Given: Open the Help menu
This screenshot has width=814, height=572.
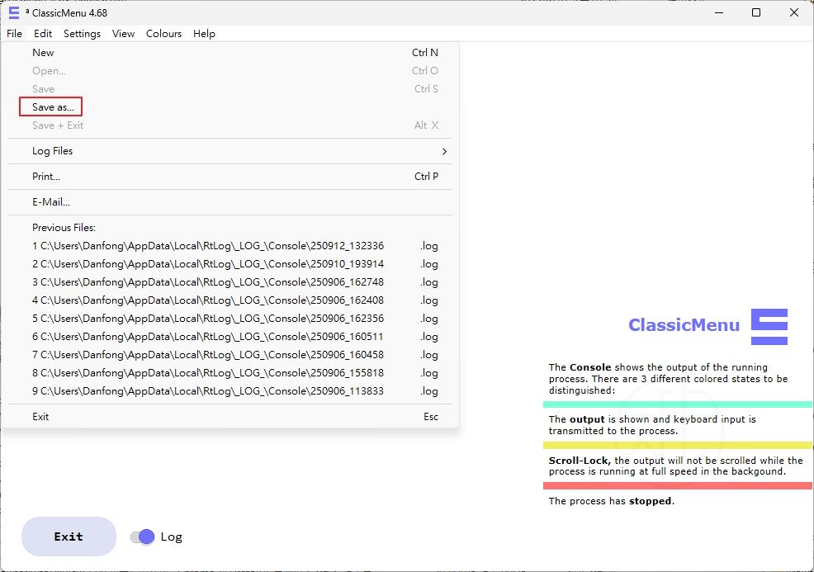Looking at the screenshot, I should (204, 34).
